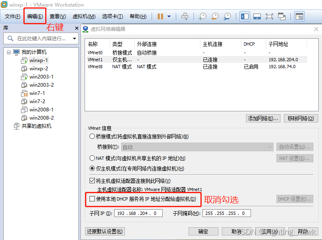The width and height of the screenshot is (322, 240).
Task: Open the power options dropdown arrow
Action: [169, 16]
